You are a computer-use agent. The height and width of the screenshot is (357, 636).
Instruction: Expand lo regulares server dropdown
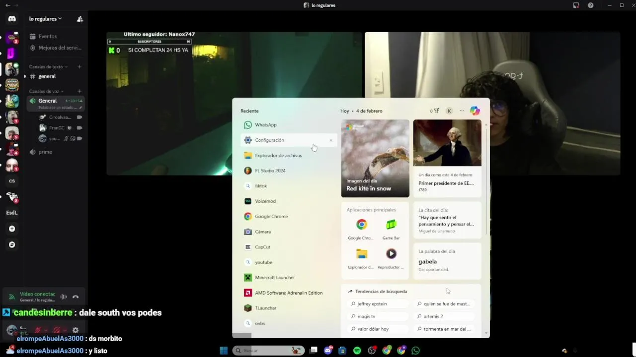point(45,19)
